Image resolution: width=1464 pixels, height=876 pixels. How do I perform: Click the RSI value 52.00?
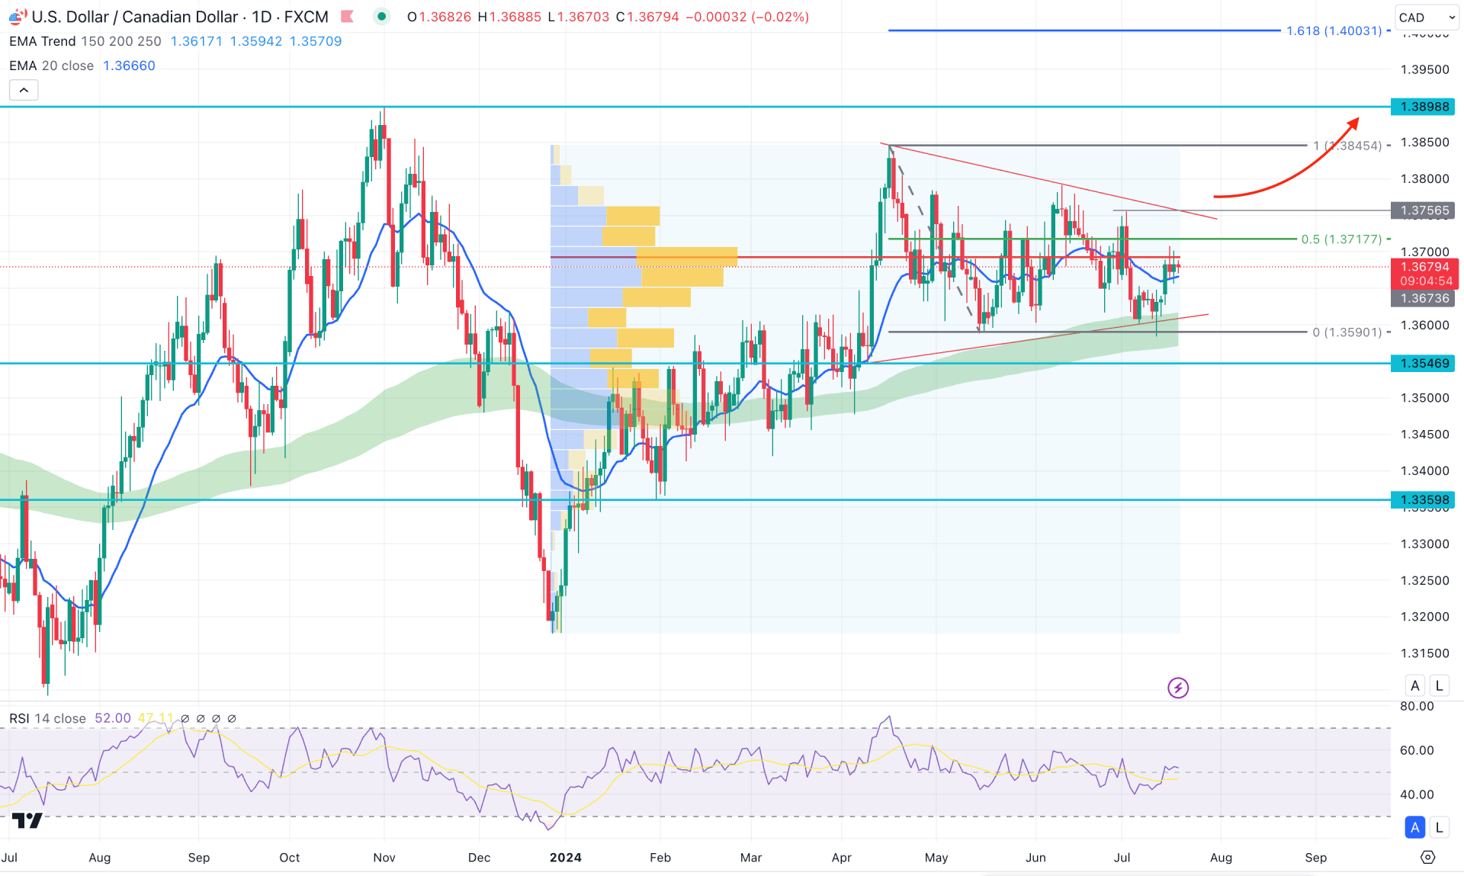pos(113,718)
